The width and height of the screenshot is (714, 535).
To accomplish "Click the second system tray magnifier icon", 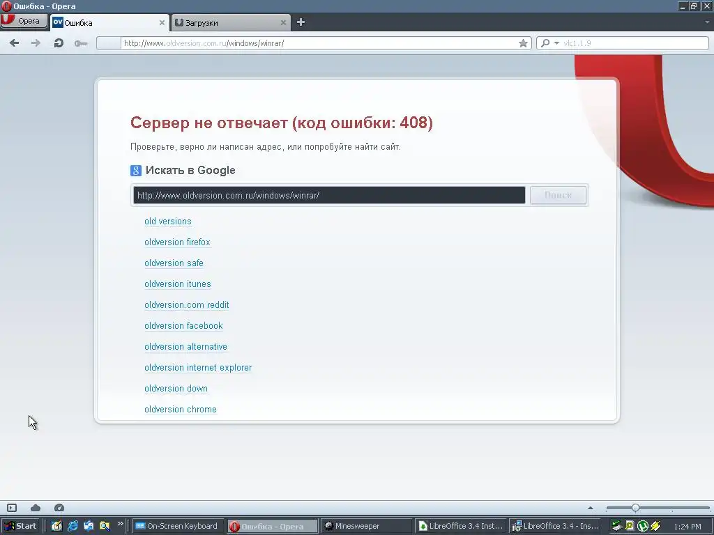I will click(630, 527).
